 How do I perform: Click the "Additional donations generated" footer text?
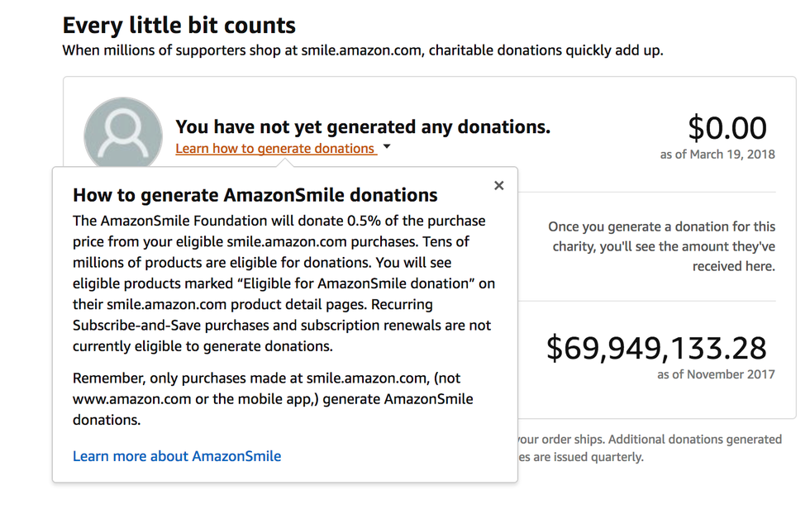click(x=694, y=440)
